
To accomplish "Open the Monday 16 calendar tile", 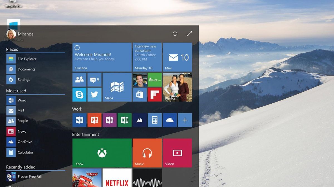I will (147, 57).
